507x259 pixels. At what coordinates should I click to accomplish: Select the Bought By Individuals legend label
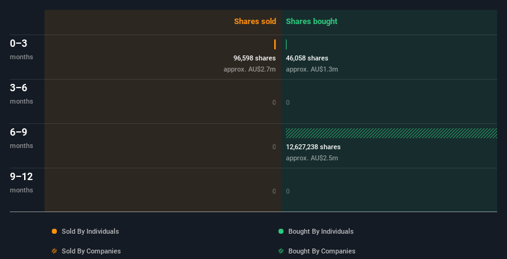321,231
